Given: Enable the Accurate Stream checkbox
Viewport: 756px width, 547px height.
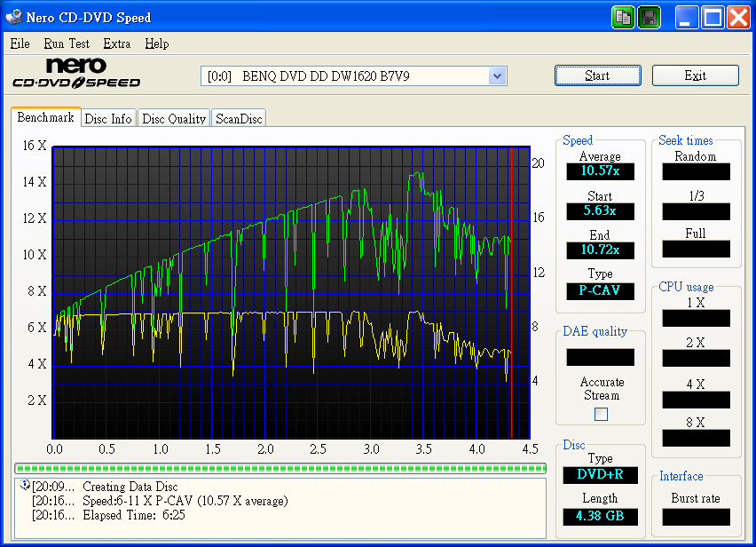Looking at the screenshot, I should click(601, 414).
